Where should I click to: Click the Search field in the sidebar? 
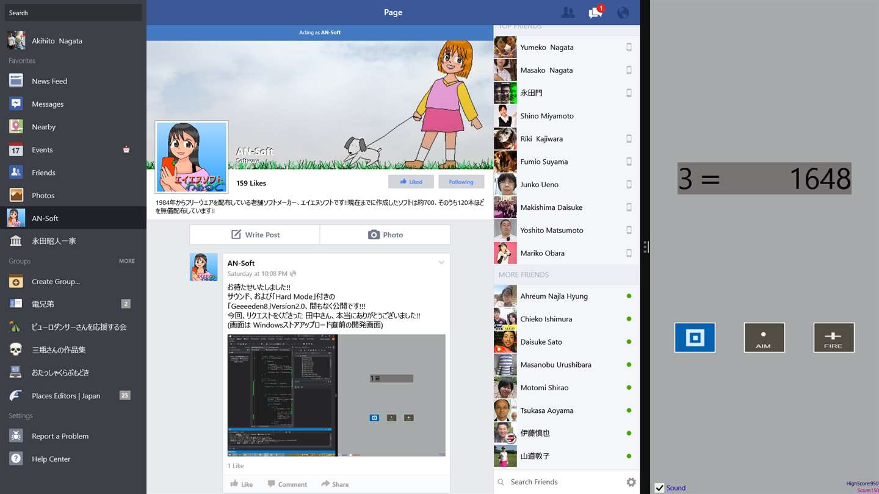[x=73, y=13]
